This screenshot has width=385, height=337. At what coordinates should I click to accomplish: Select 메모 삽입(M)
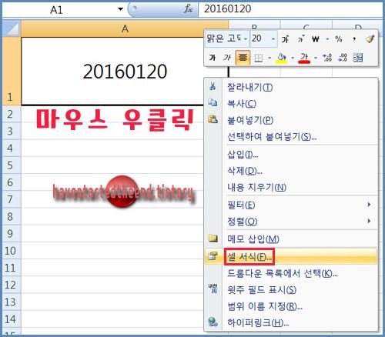click(291, 239)
